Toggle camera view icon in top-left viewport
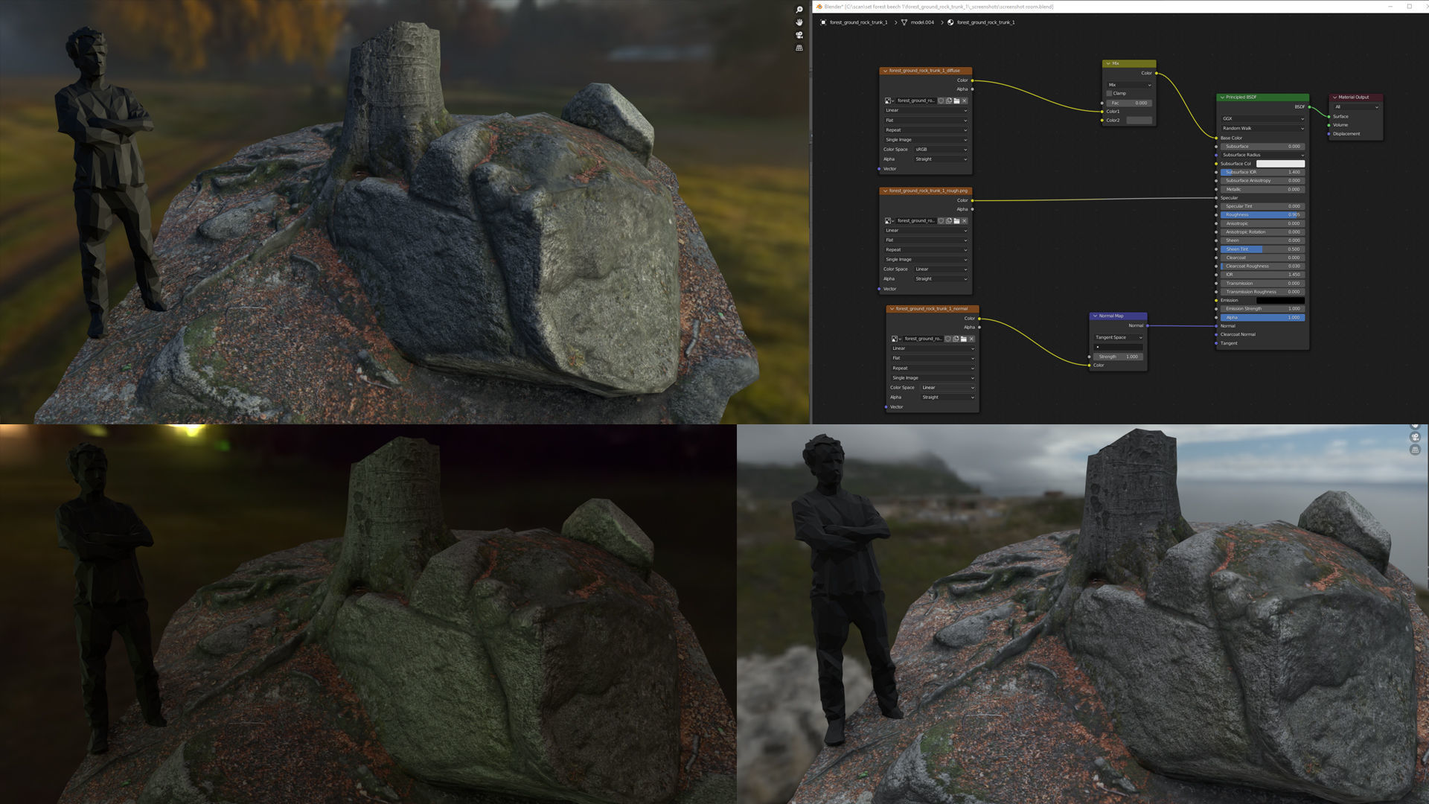 (x=799, y=35)
